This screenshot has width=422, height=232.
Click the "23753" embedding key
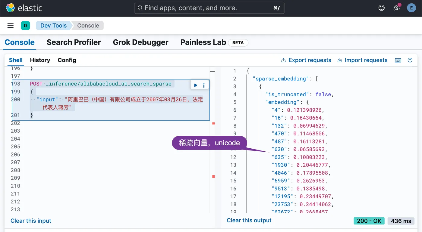pos(282,204)
